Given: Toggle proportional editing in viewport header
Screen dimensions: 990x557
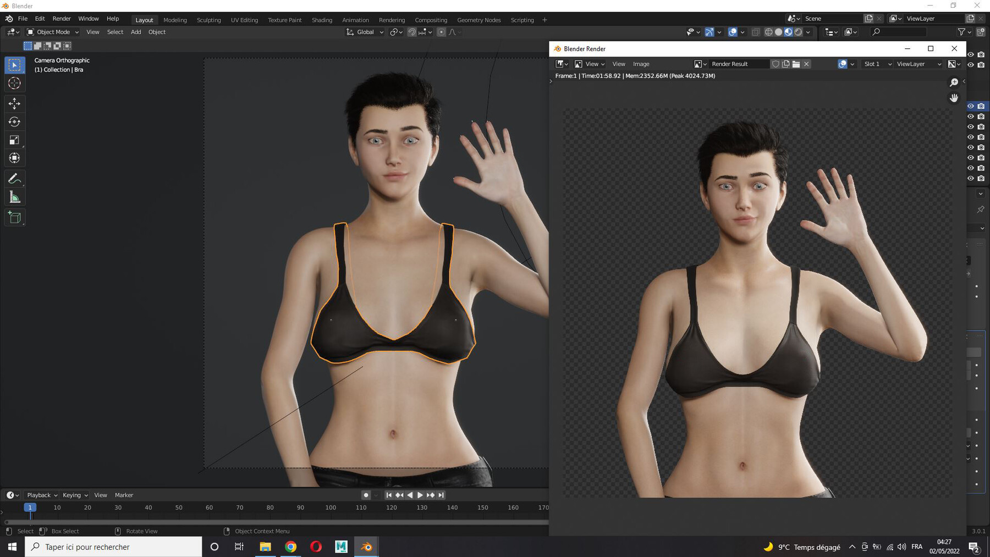Looking at the screenshot, I should point(441,32).
